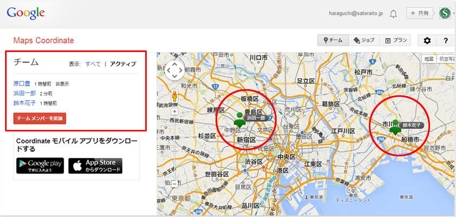Click the 船橋市 map label
Viewport: 456px width, 217px height.
point(410,140)
